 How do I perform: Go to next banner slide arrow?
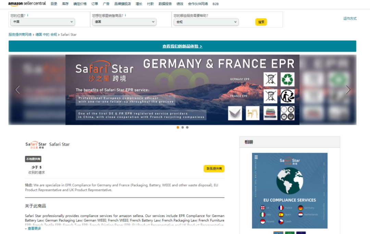coord(348,90)
